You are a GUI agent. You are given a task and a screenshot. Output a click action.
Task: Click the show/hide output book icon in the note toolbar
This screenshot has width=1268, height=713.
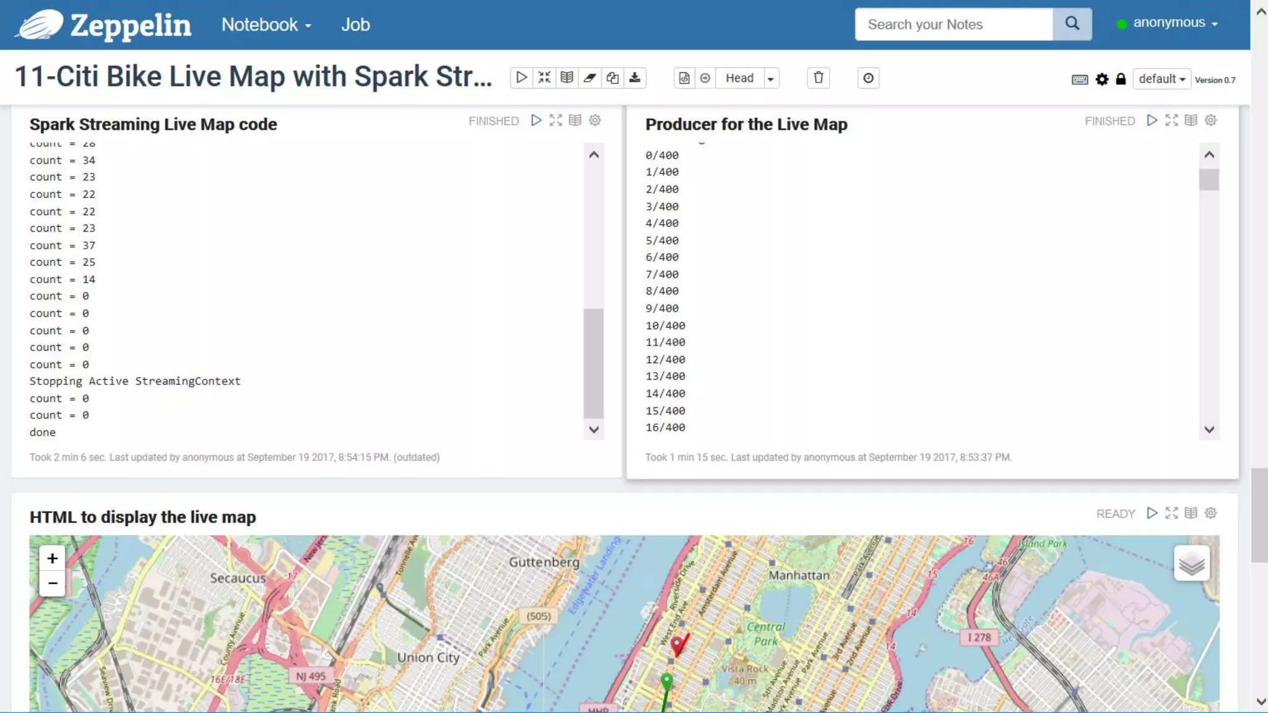click(567, 78)
